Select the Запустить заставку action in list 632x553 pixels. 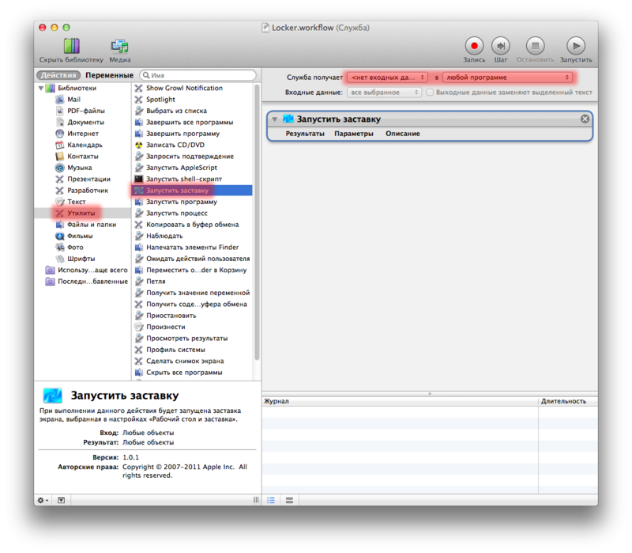tap(192, 190)
